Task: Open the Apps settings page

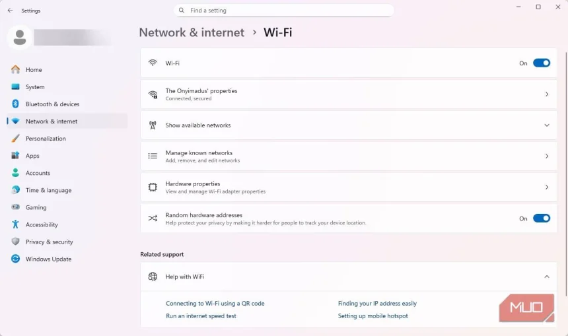Action: click(x=32, y=156)
